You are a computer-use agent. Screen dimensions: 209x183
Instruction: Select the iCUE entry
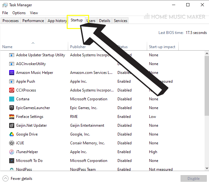(102, 143)
